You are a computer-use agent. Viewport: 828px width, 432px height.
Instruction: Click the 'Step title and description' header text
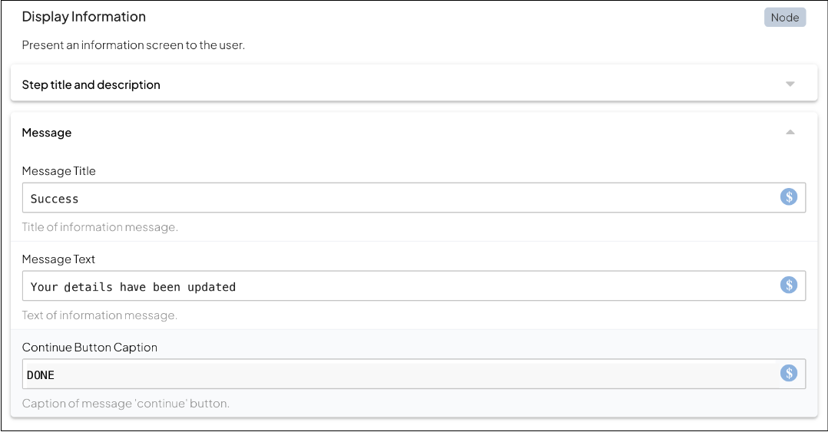91,84
